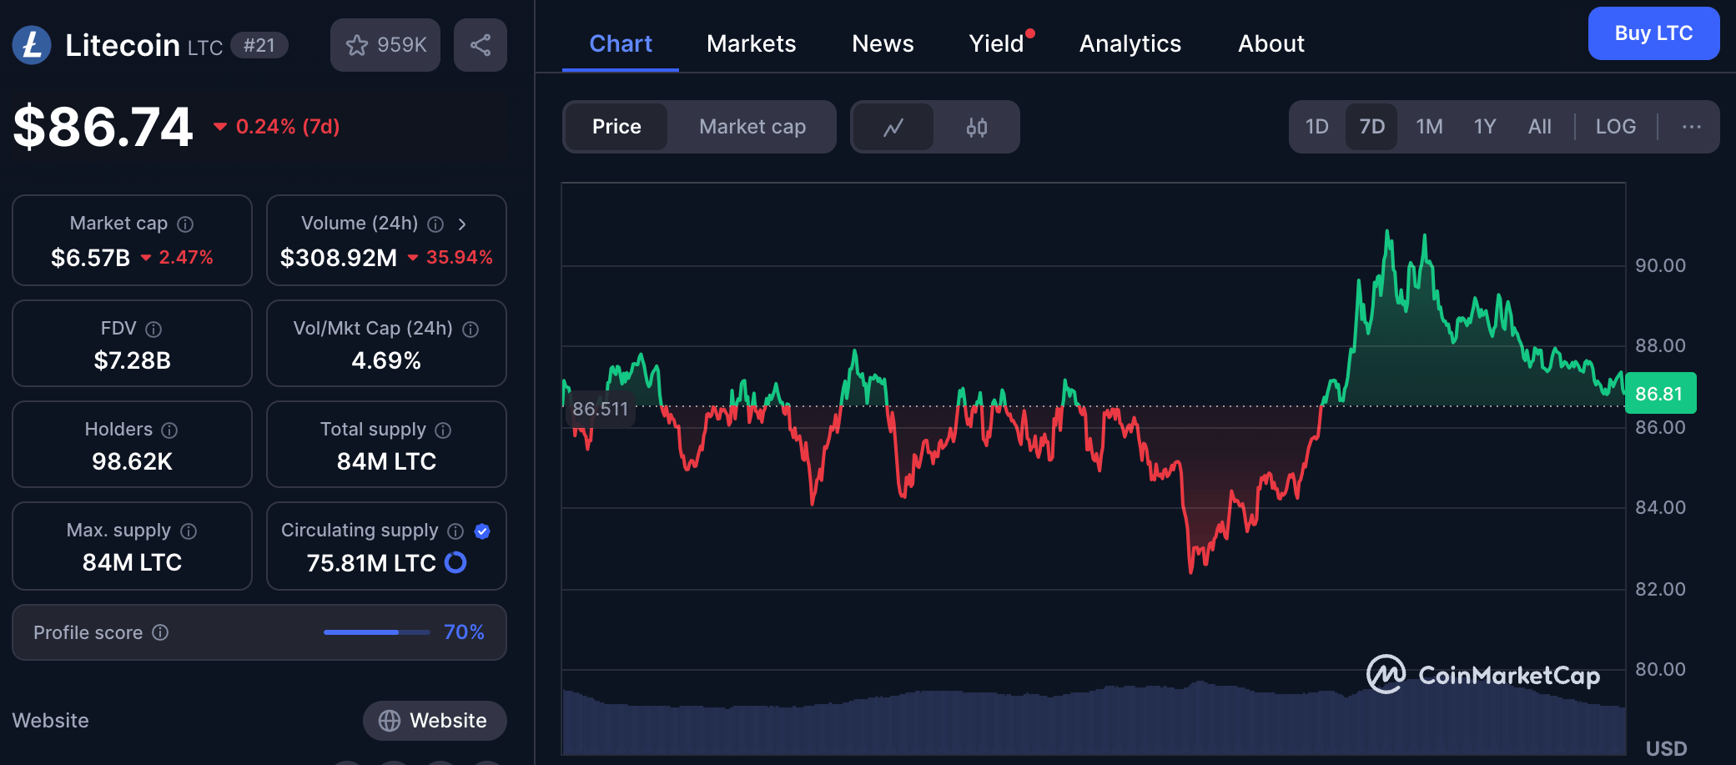
Task: Click the Profile score progress bar
Action: (375, 632)
